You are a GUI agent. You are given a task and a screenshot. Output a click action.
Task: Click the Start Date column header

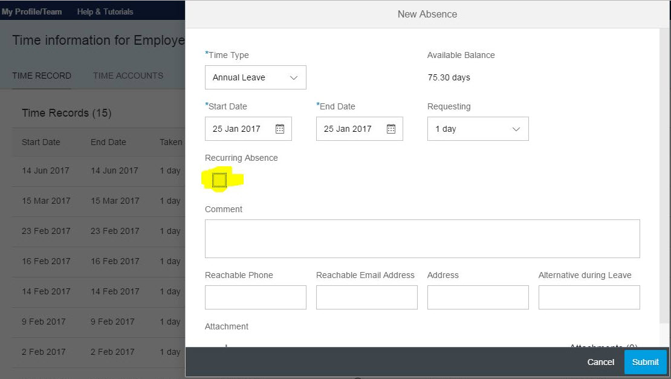click(x=41, y=142)
